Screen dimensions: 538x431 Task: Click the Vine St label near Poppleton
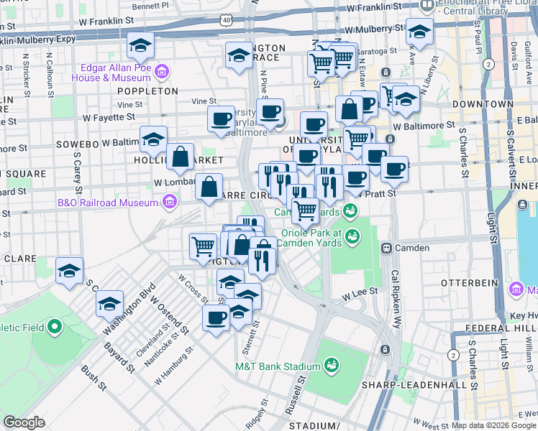pos(129,105)
